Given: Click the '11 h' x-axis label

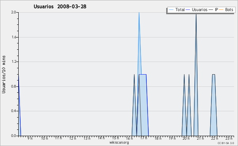Looking at the screenshot, I should point(58,138).
